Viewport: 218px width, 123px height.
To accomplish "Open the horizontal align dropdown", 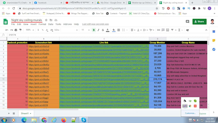I will [x=133, y=30].
